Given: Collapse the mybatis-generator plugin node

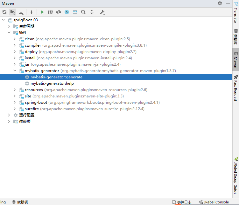Looking at the screenshot, I should click(x=15, y=71).
